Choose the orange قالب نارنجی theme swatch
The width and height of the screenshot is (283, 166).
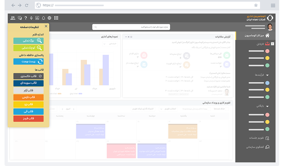click(29, 97)
